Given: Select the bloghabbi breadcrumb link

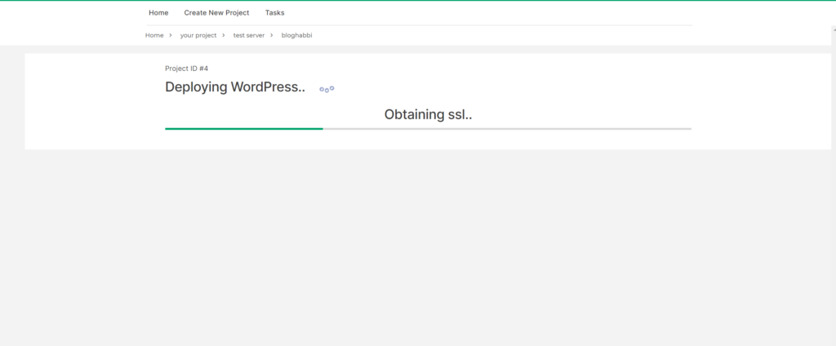Looking at the screenshot, I should 297,35.
